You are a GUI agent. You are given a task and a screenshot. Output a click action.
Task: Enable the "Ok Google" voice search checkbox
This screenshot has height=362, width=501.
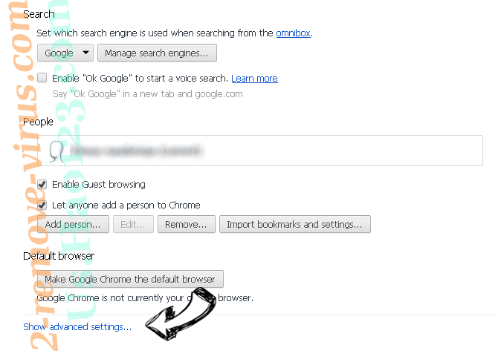(x=42, y=78)
